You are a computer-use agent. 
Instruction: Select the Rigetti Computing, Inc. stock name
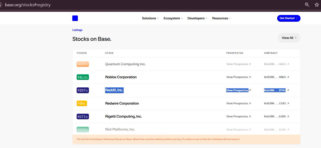click(x=123, y=116)
